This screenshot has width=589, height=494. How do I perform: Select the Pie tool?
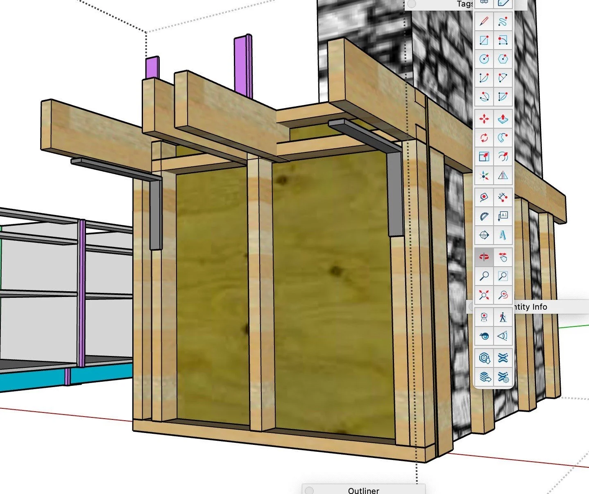click(503, 97)
